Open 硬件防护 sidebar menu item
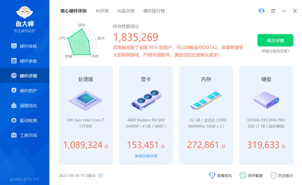This screenshot has width=302, height=185. tap(25, 91)
